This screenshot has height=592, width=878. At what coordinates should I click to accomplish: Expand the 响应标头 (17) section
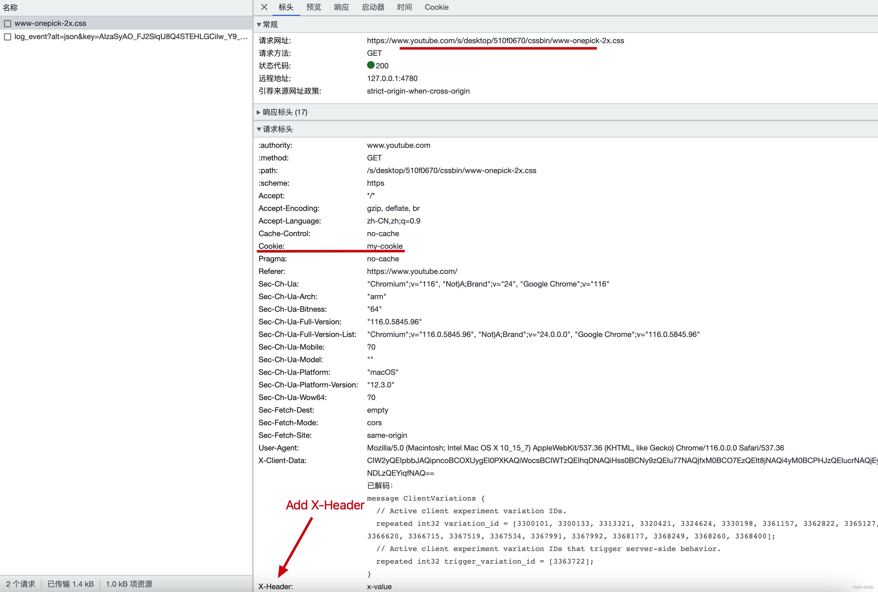(259, 112)
